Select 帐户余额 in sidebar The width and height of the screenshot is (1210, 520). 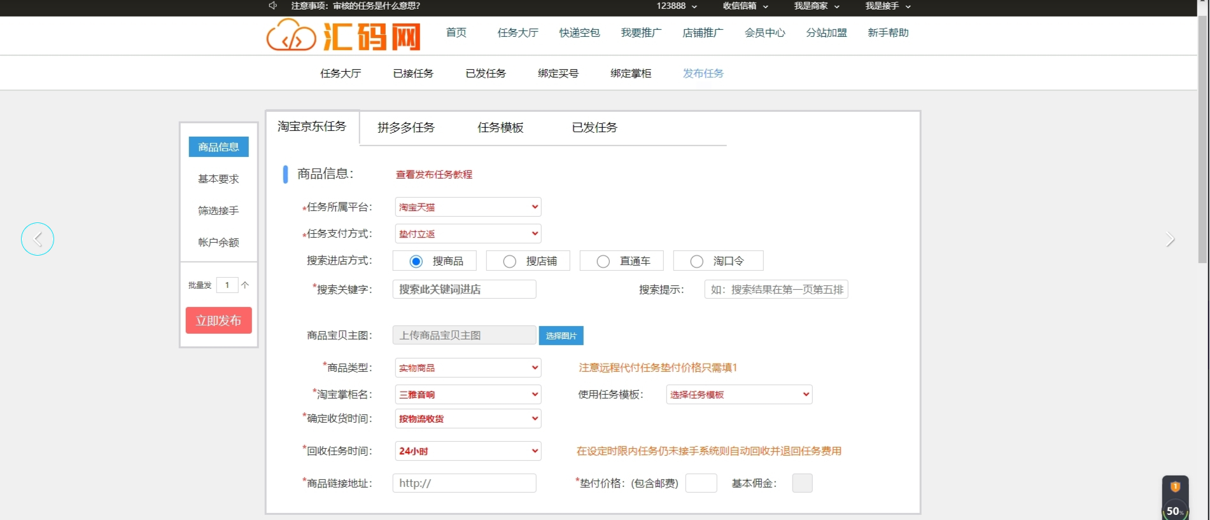click(x=218, y=243)
